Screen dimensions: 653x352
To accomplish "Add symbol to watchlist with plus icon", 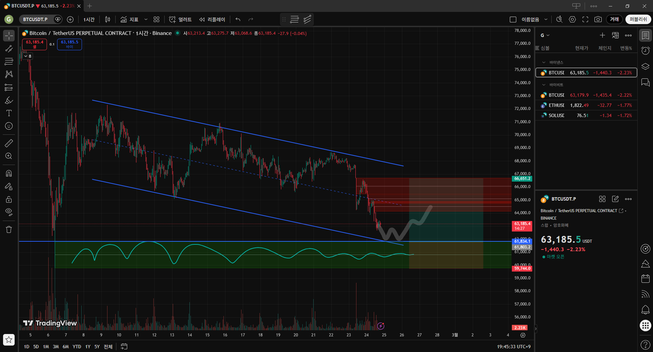I will (x=602, y=35).
